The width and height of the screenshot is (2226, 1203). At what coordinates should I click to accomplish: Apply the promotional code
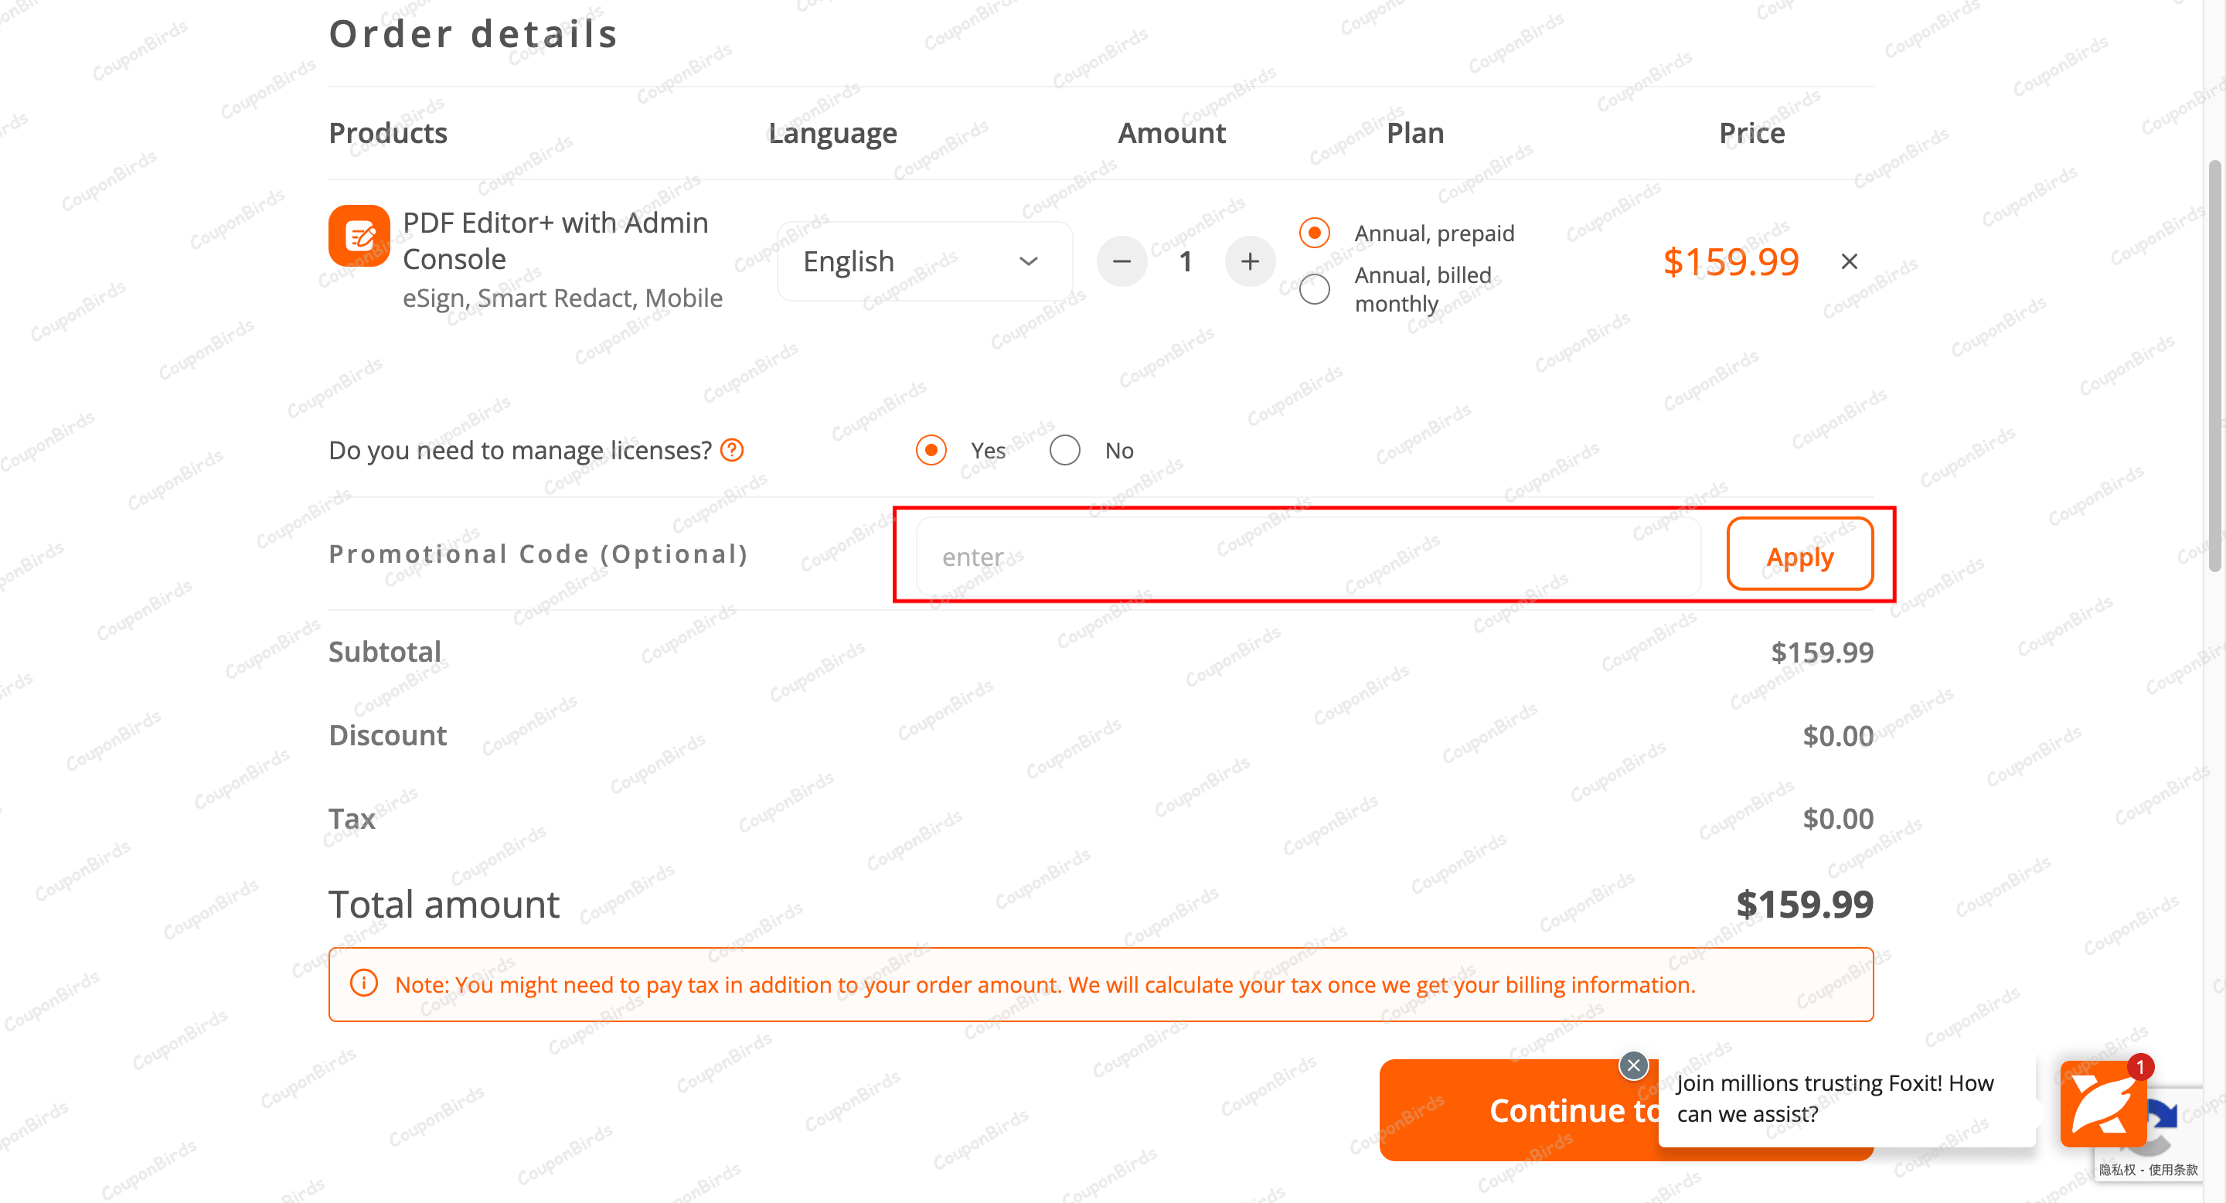tap(1799, 556)
